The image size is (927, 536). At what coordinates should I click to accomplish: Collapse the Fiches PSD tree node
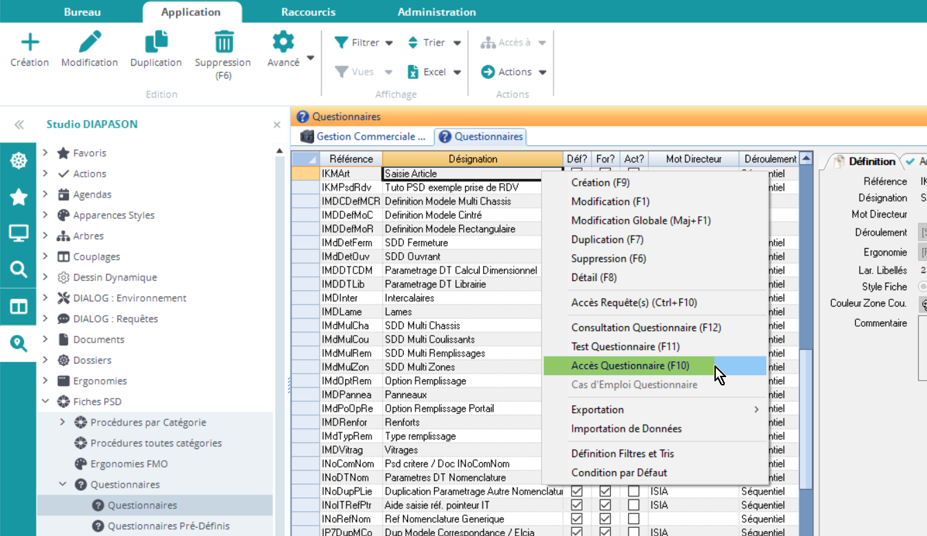46,401
